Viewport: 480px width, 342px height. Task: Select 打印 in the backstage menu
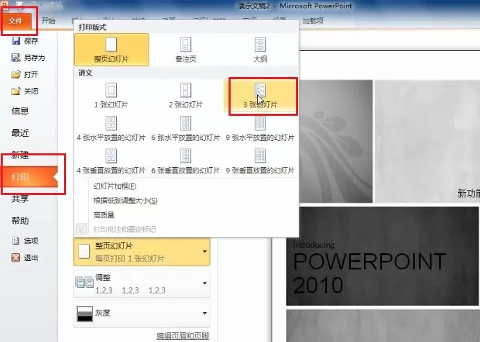click(x=30, y=177)
